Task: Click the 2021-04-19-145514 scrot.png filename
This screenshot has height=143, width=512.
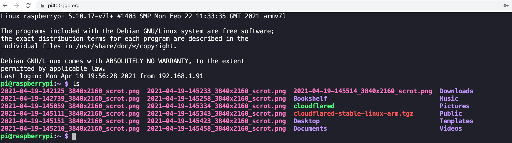Action: point(362,91)
